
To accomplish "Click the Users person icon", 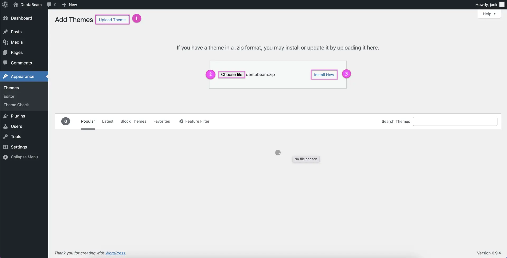I will (x=5, y=126).
